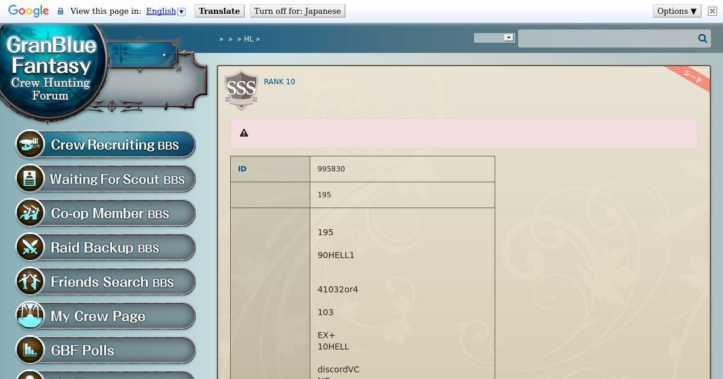The width and height of the screenshot is (723, 379).
Task: Click the 90HELL1 text in description
Action: pyautogui.click(x=336, y=255)
